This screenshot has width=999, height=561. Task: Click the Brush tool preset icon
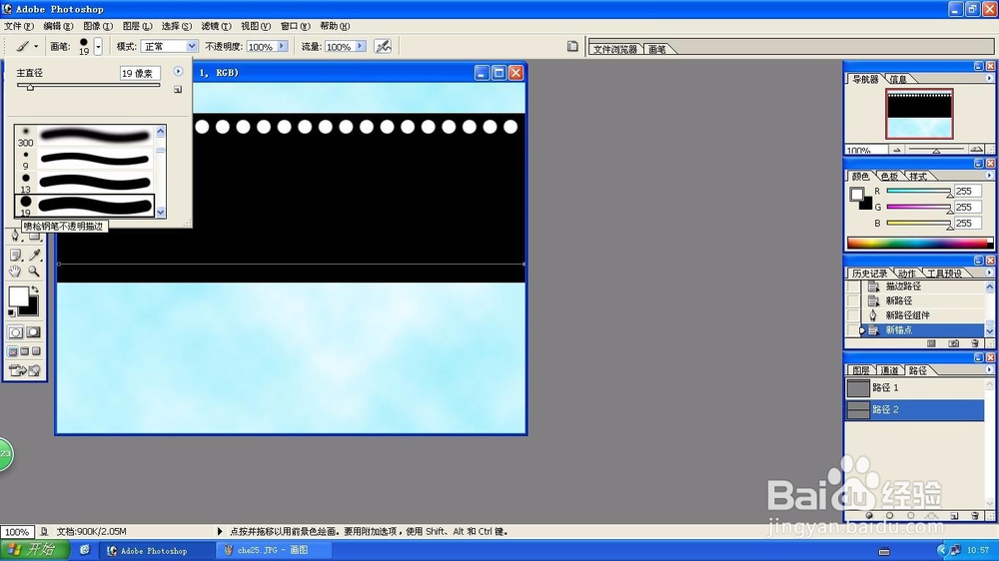(x=22, y=46)
